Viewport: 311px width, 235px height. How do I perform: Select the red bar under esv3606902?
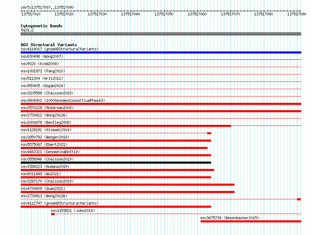click(x=161, y=104)
